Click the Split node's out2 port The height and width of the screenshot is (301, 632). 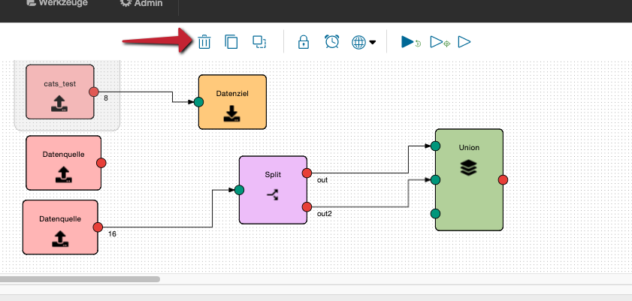point(307,207)
